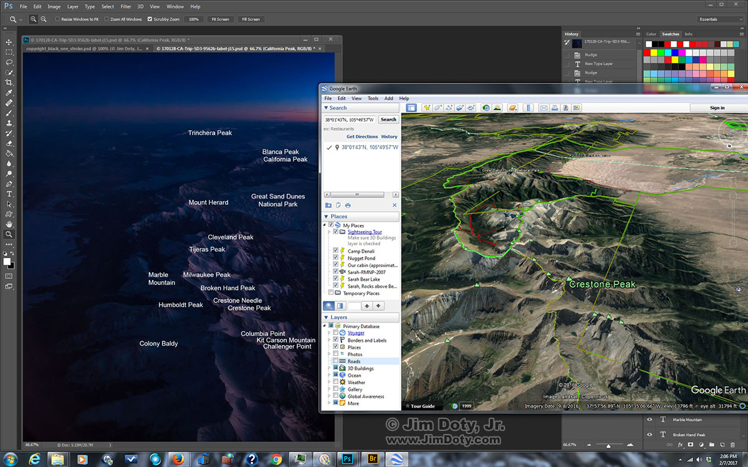Screen dimensions: 748x467
Task: Choose the Zoom Out mode in options bar
Action: (44, 19)
